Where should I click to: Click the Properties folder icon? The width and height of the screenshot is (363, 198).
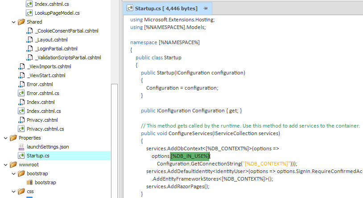[13, 138]
